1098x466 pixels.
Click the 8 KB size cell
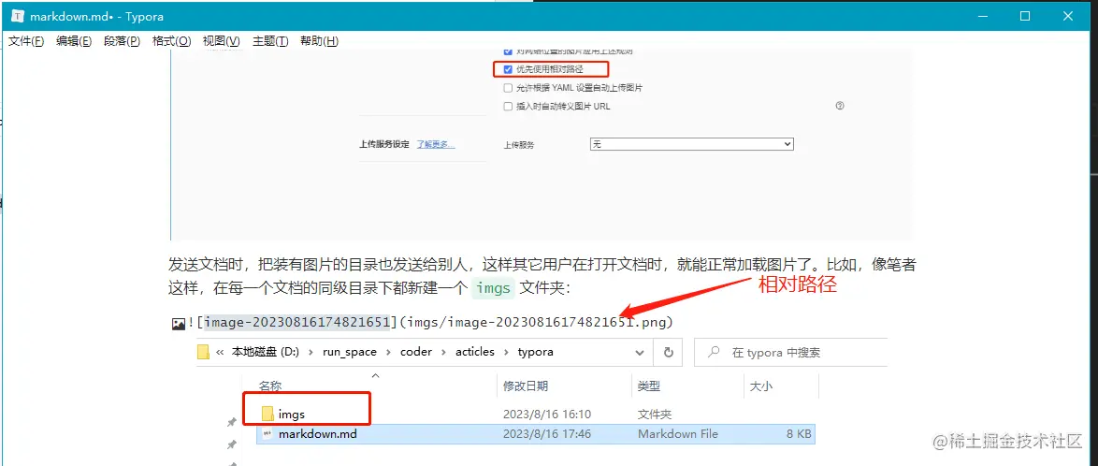coord(798,434)
